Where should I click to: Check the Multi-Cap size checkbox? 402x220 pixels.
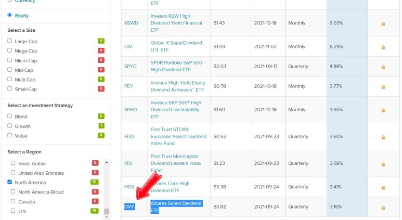coord(10,79)
